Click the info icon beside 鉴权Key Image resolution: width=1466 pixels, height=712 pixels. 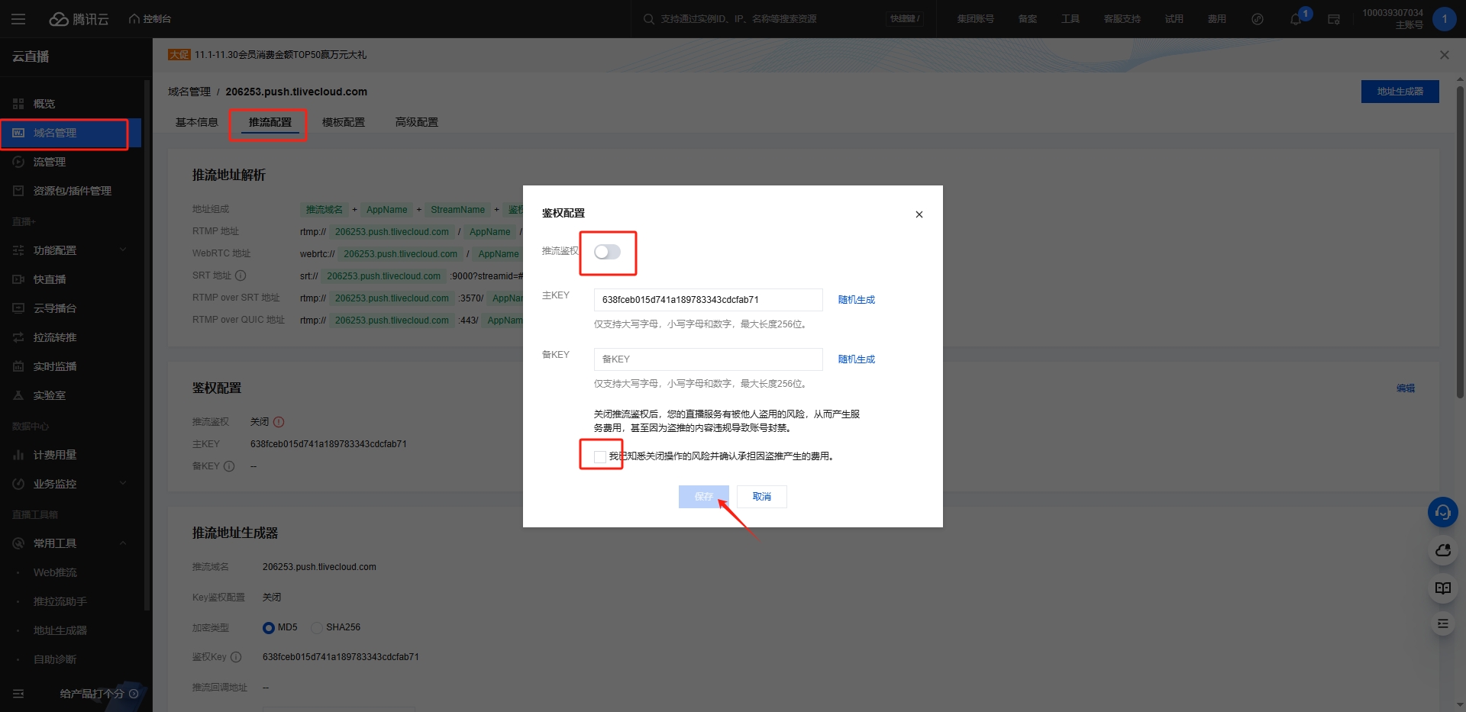point(236,657)
